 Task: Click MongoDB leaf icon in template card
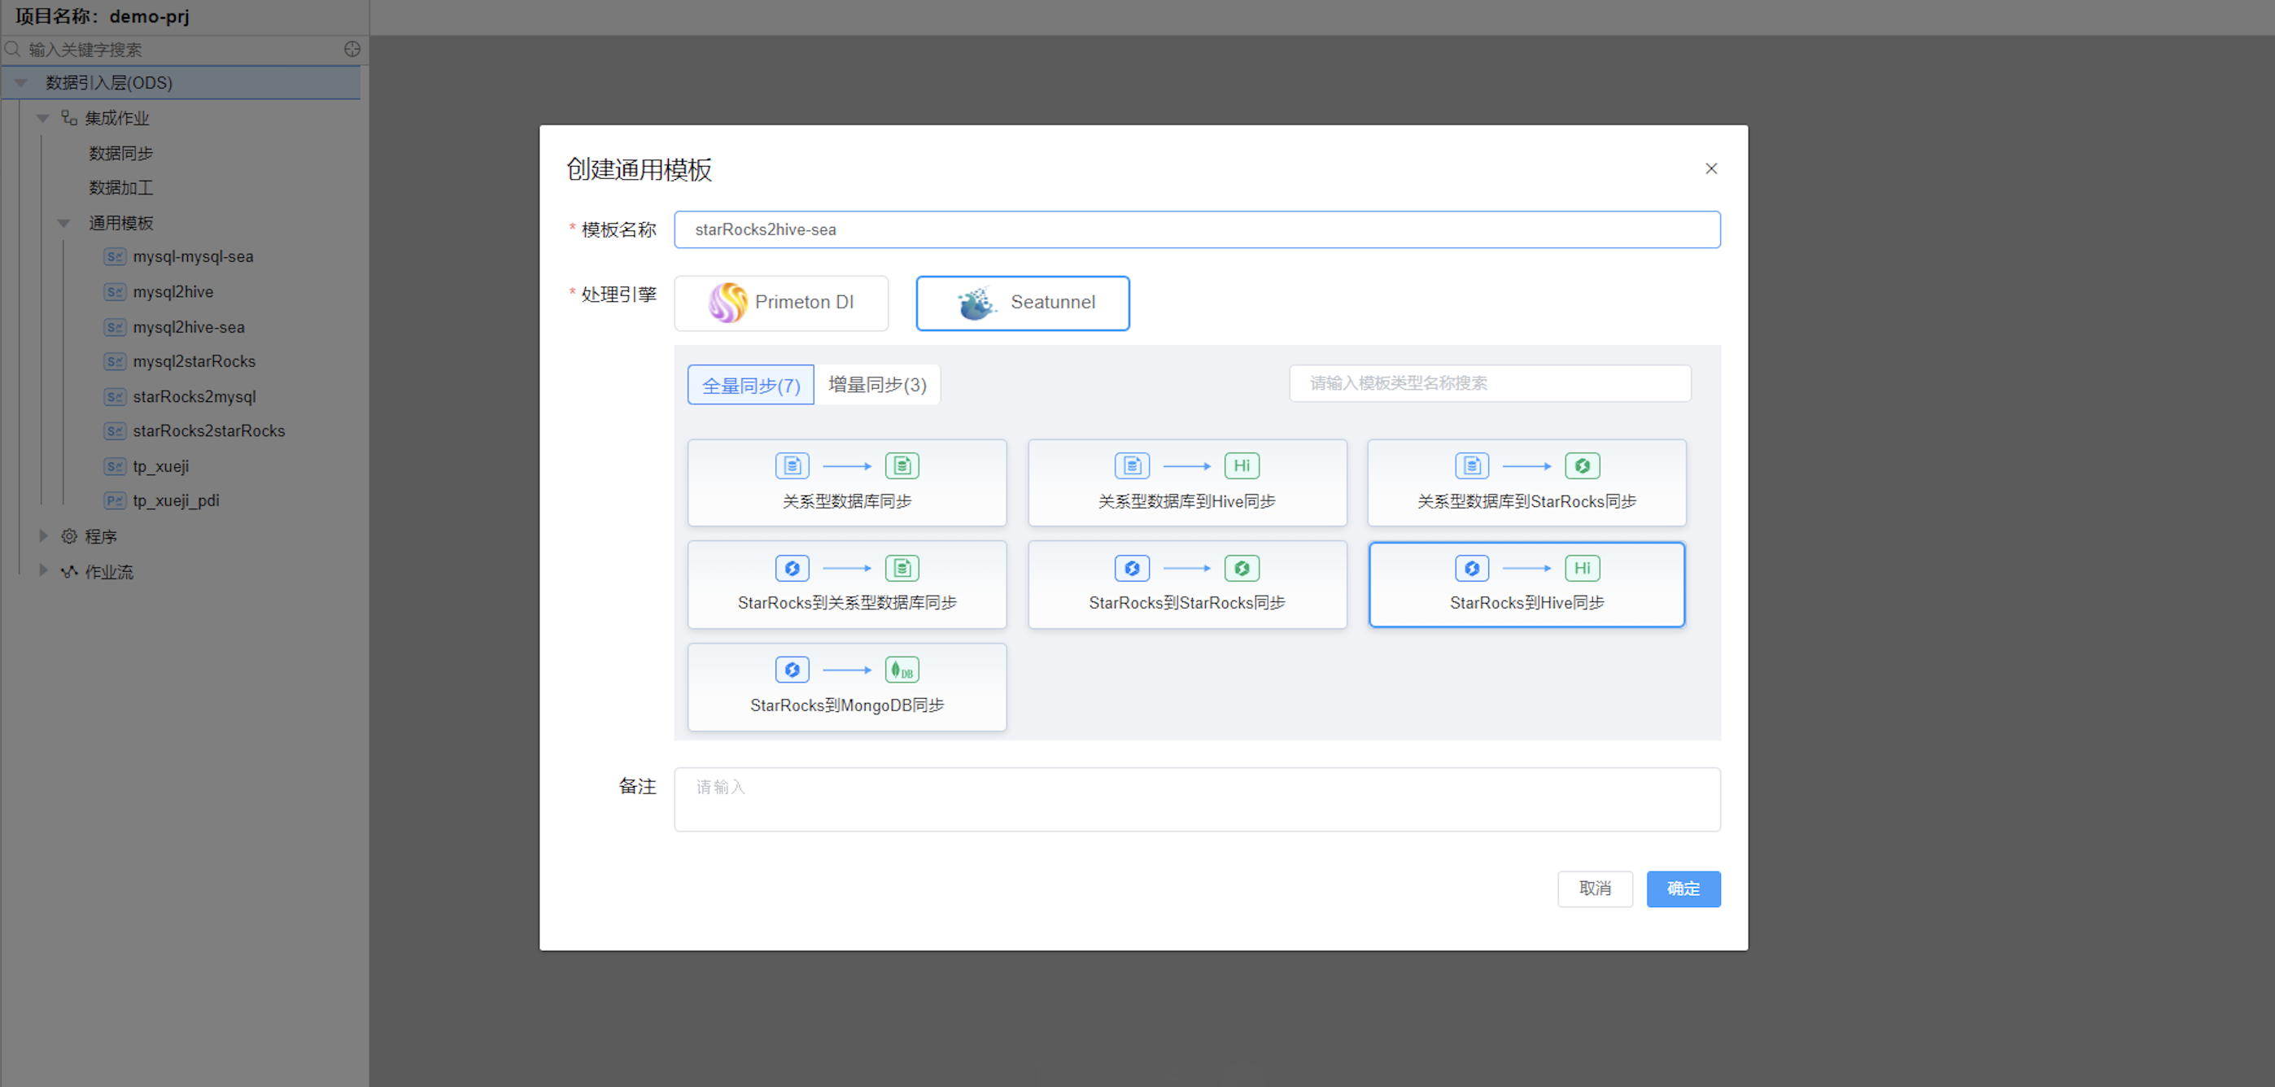(x=902, y=670)
